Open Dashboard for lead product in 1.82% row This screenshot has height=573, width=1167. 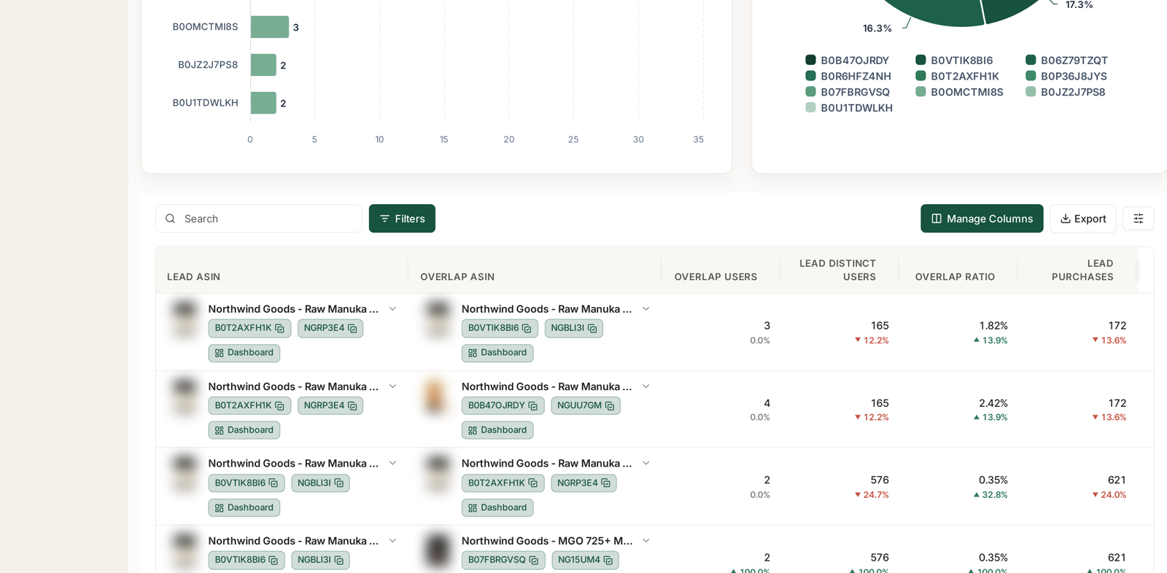pos(244,353)
